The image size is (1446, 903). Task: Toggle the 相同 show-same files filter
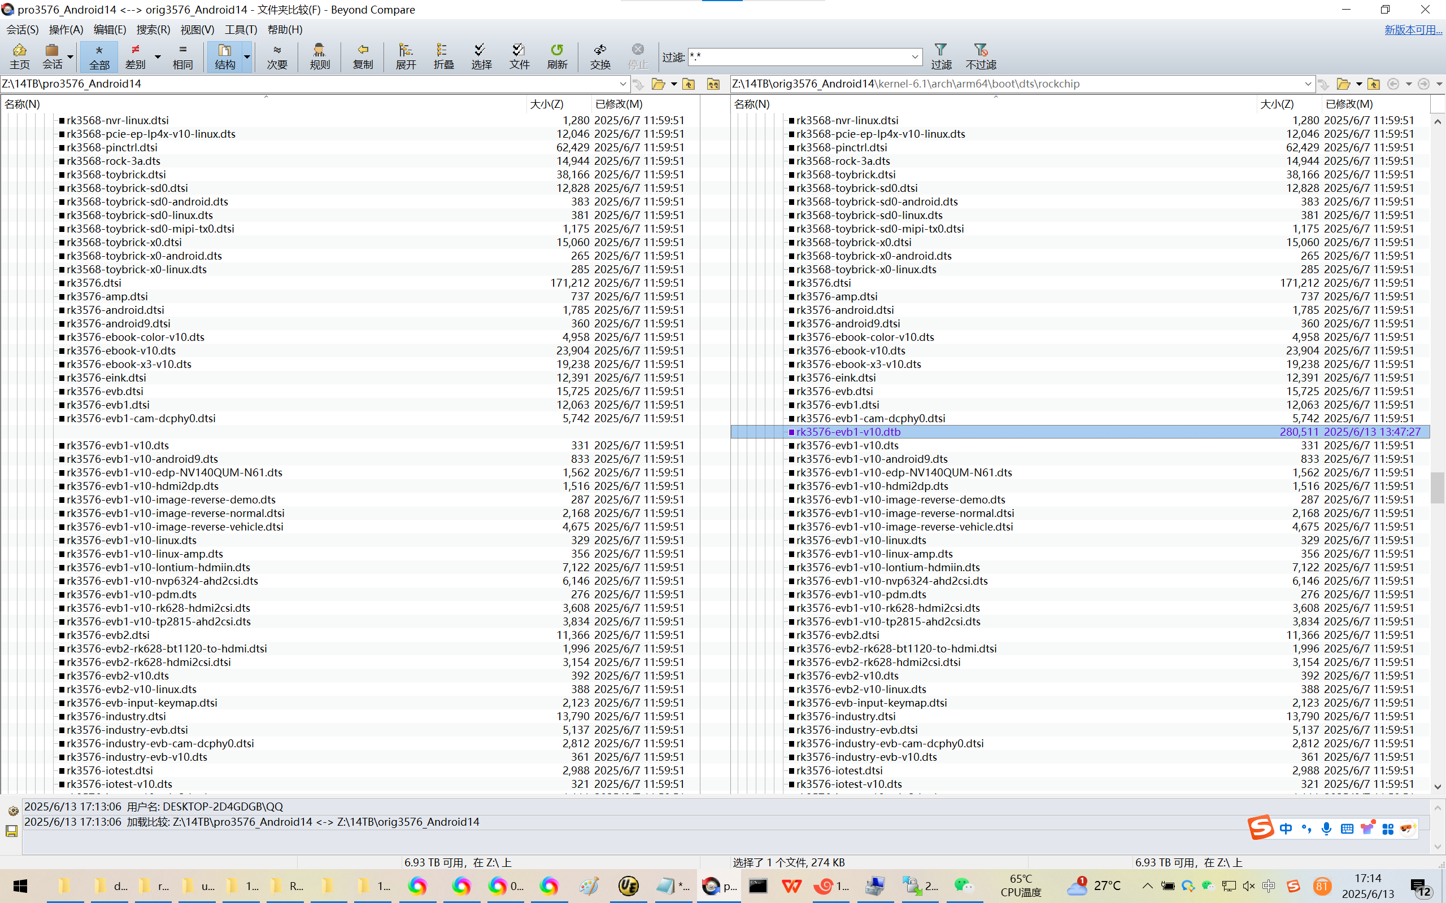tap(182, 56)
